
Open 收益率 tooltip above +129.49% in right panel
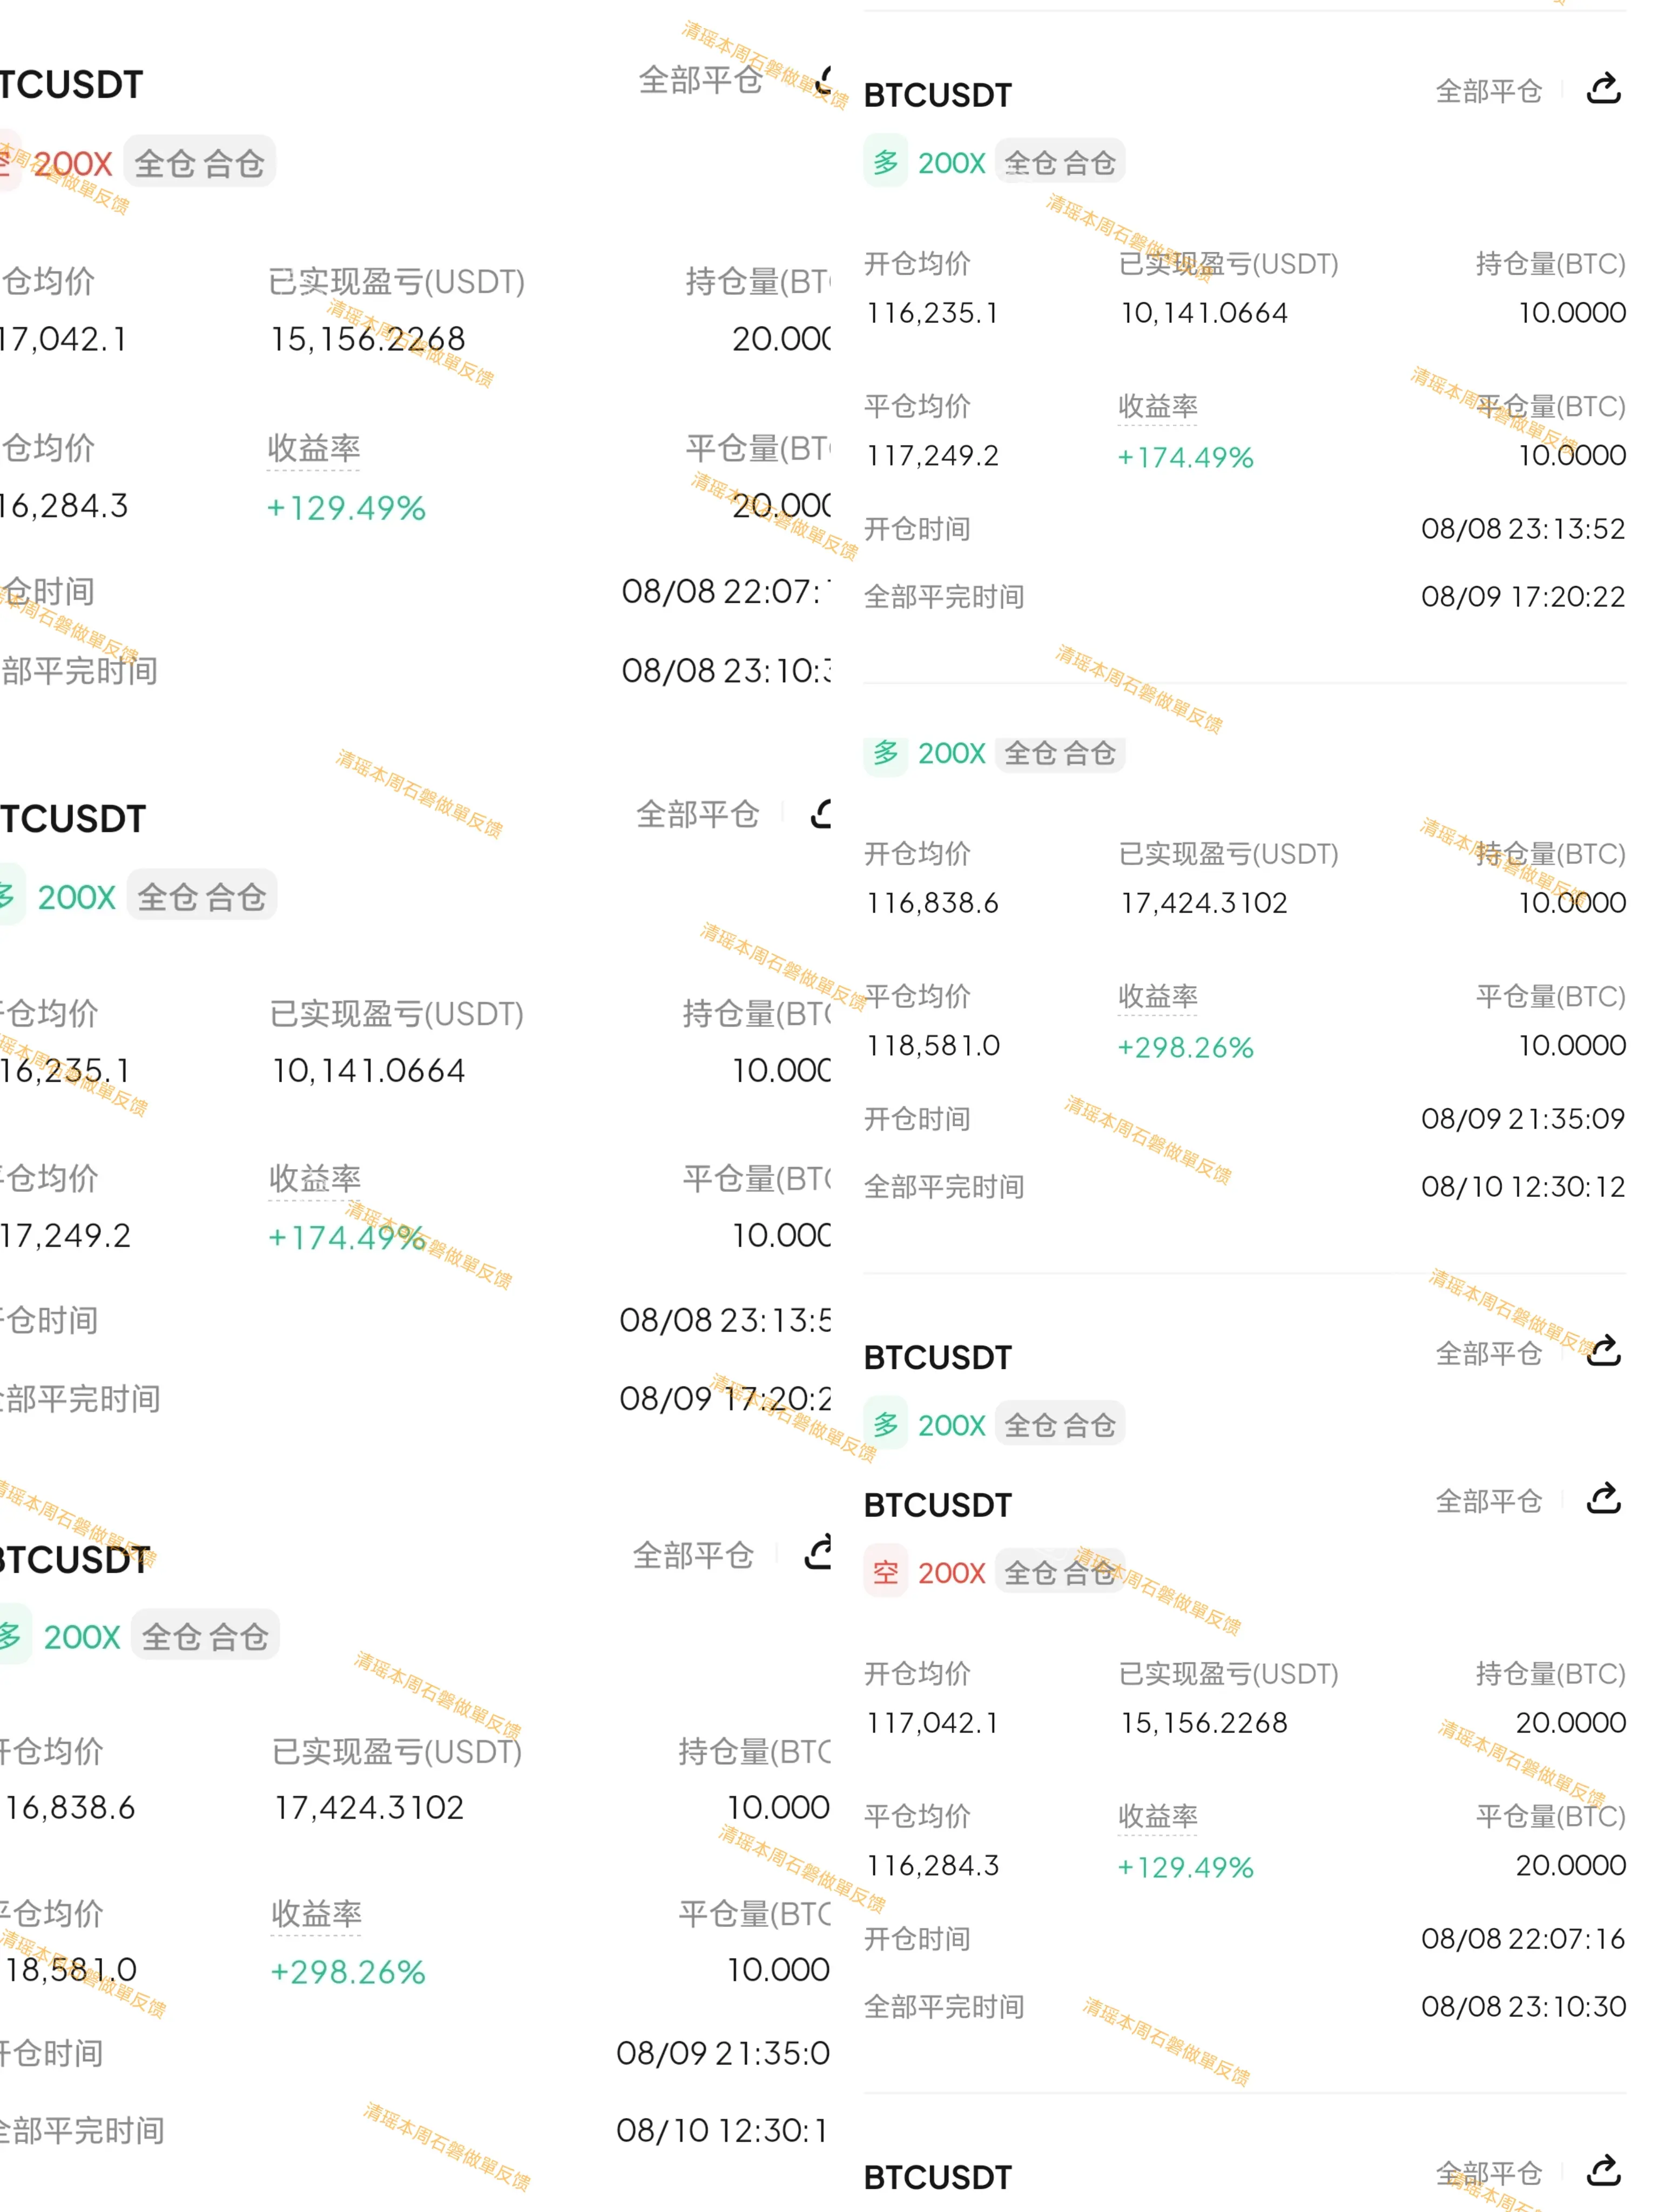point(1157,1816)
